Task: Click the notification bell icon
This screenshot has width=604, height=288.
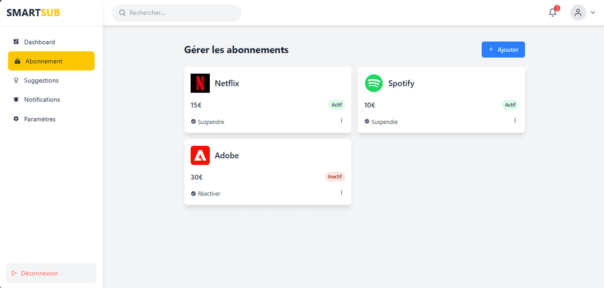Action: click(x=553, y=13)
